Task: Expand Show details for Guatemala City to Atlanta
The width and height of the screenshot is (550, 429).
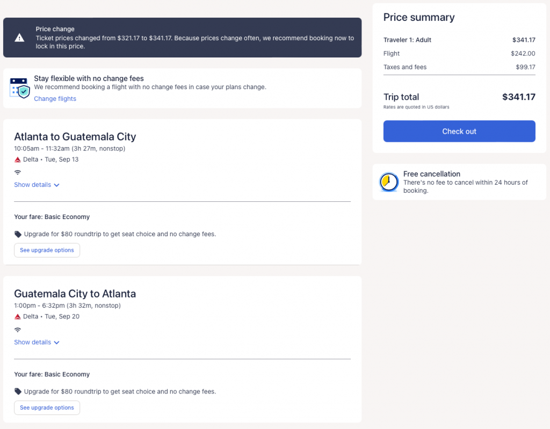Action: click(x=33, y=342)
